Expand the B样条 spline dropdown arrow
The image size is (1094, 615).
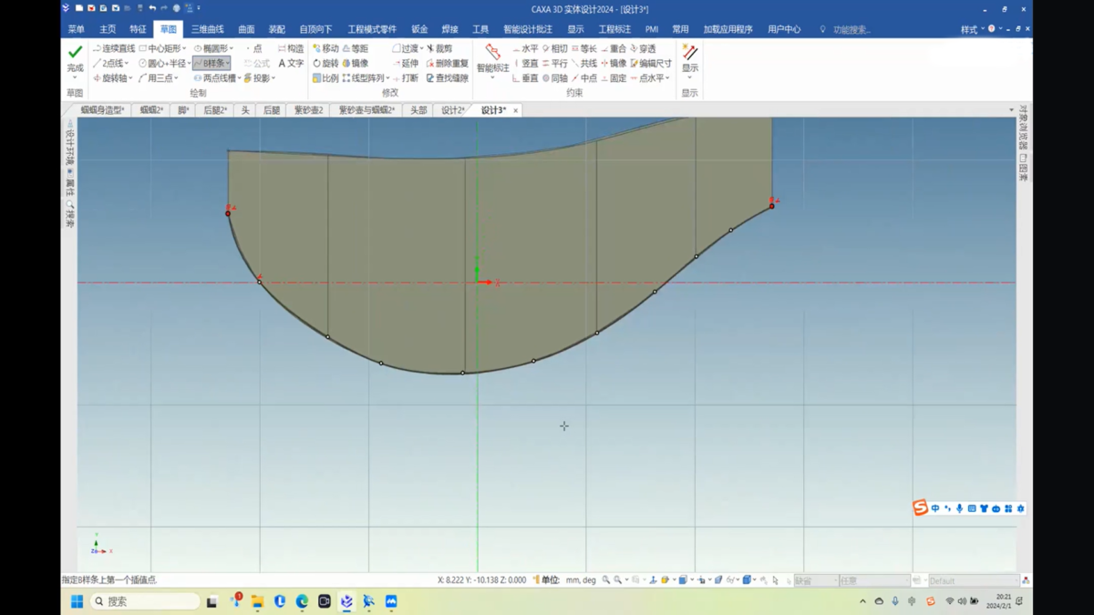[x=227, y=64]
